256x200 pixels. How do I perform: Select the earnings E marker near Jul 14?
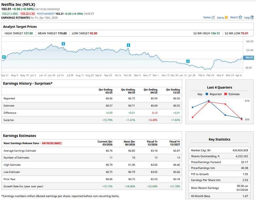click(63, 43)
